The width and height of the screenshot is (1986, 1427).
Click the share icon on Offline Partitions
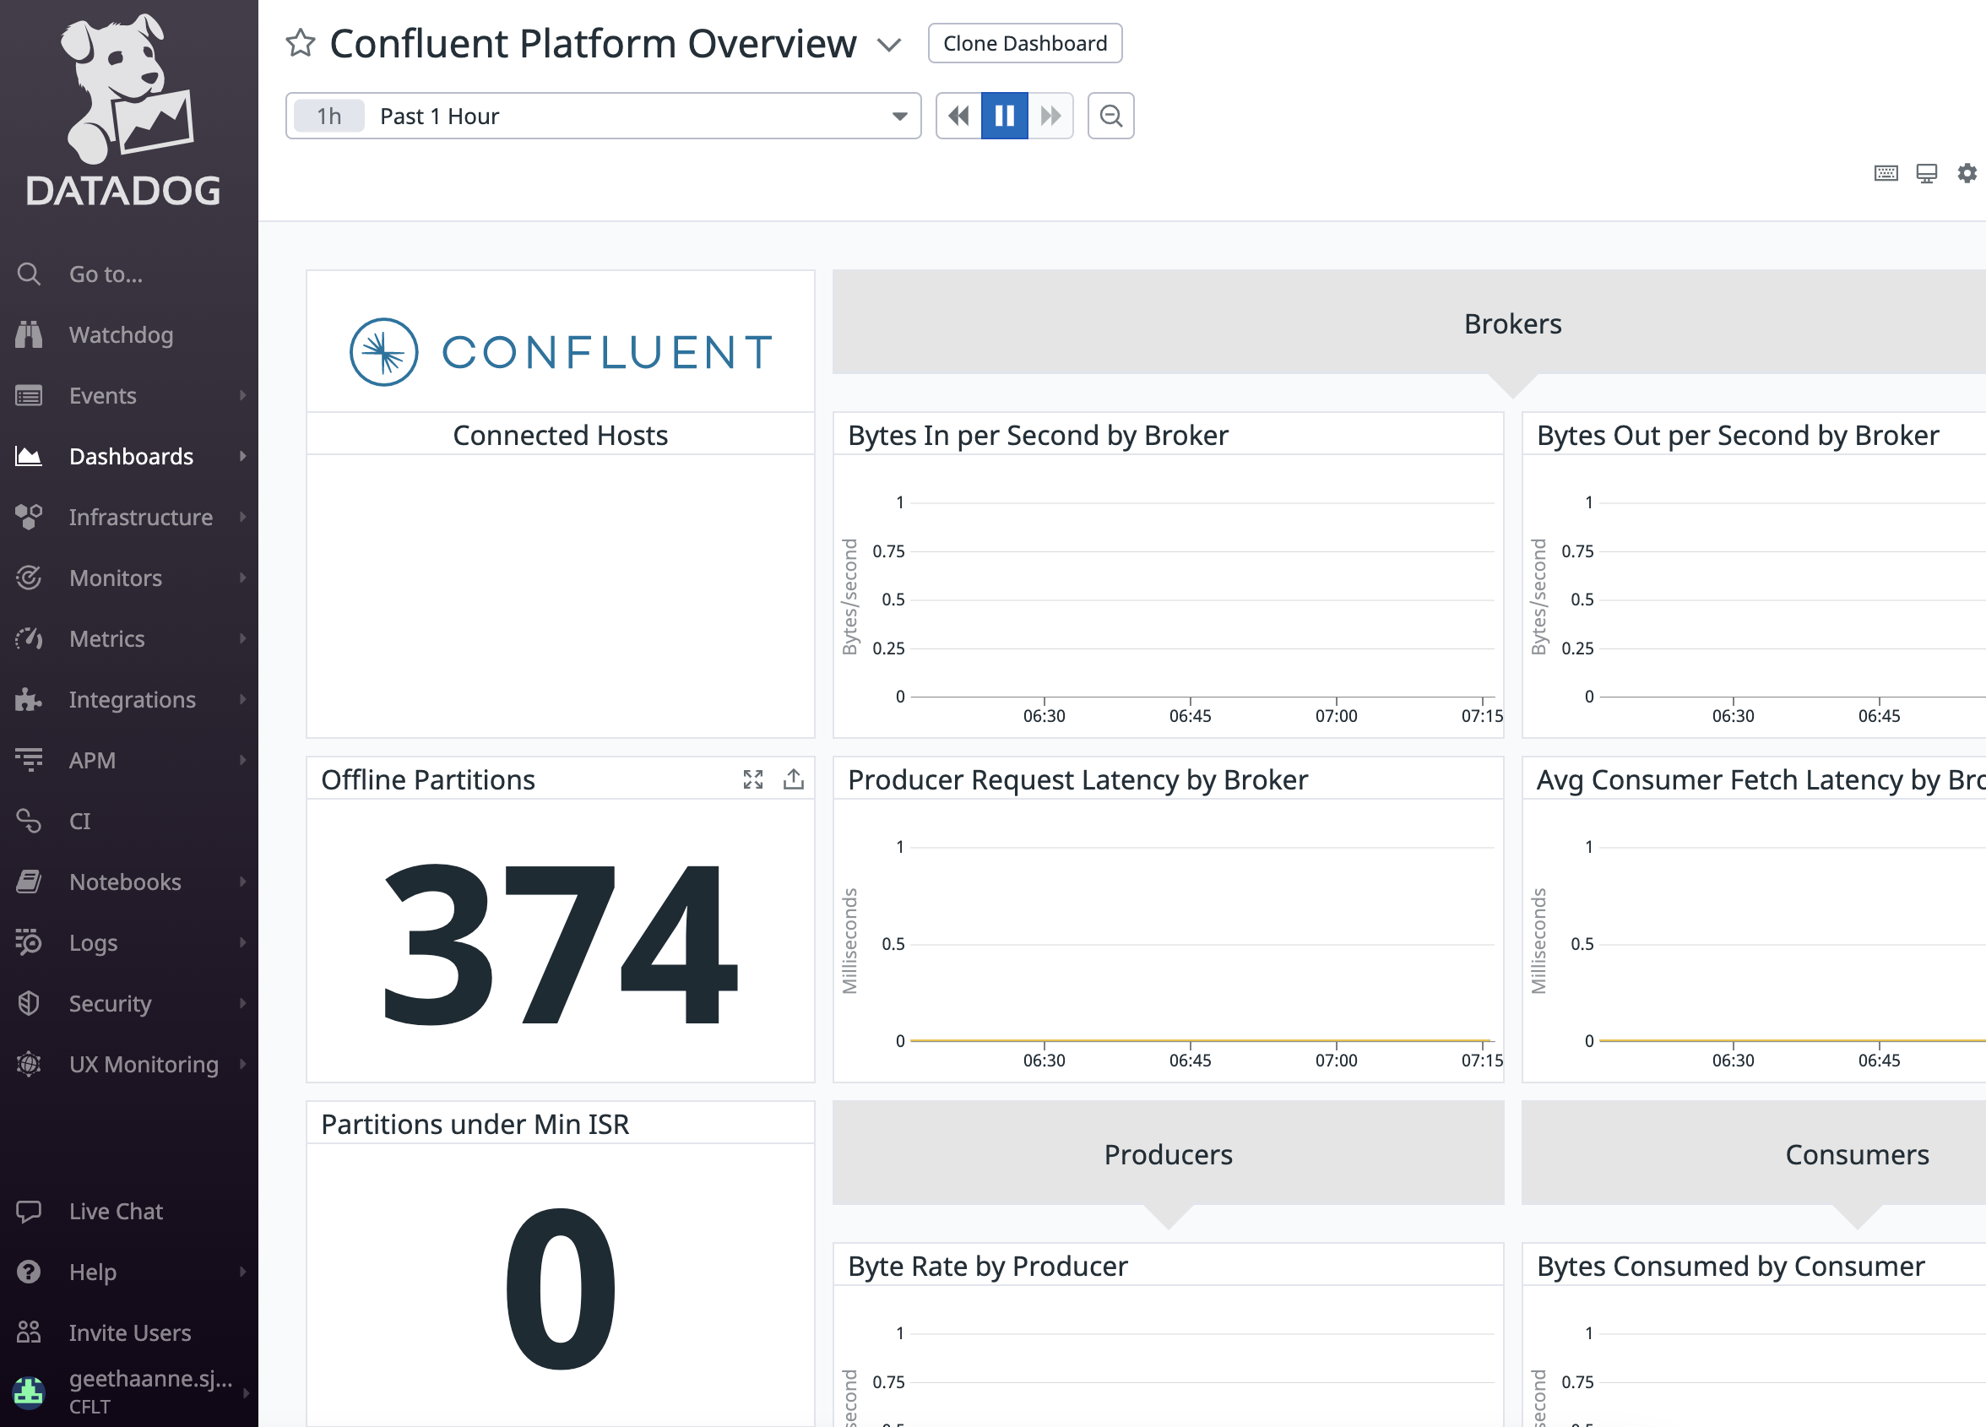coord(794,779)
